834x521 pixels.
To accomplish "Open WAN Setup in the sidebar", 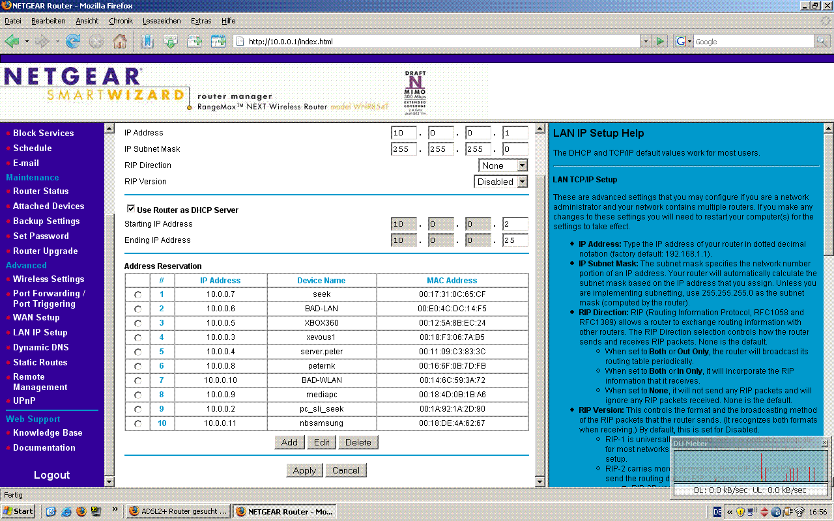I will (36, 317).
